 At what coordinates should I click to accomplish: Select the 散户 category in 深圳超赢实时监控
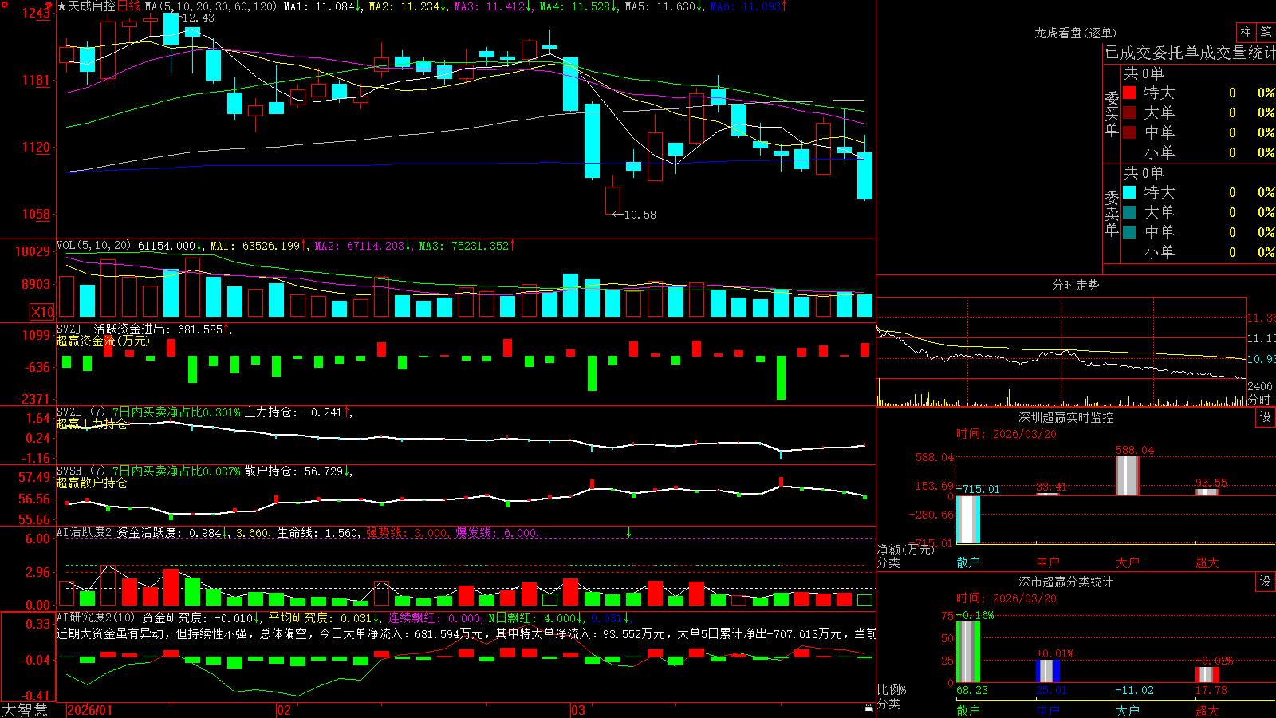(x=968, y=562)
